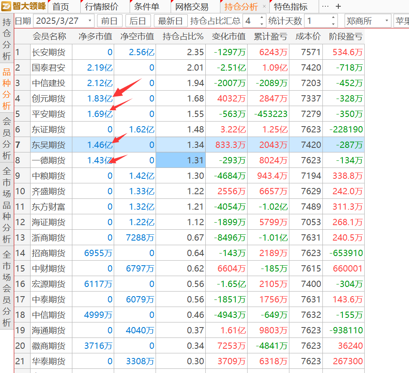Viewport: 409px width, 373px height.
Task: Close the 持仓分析 tab
Action: point(264,7)
